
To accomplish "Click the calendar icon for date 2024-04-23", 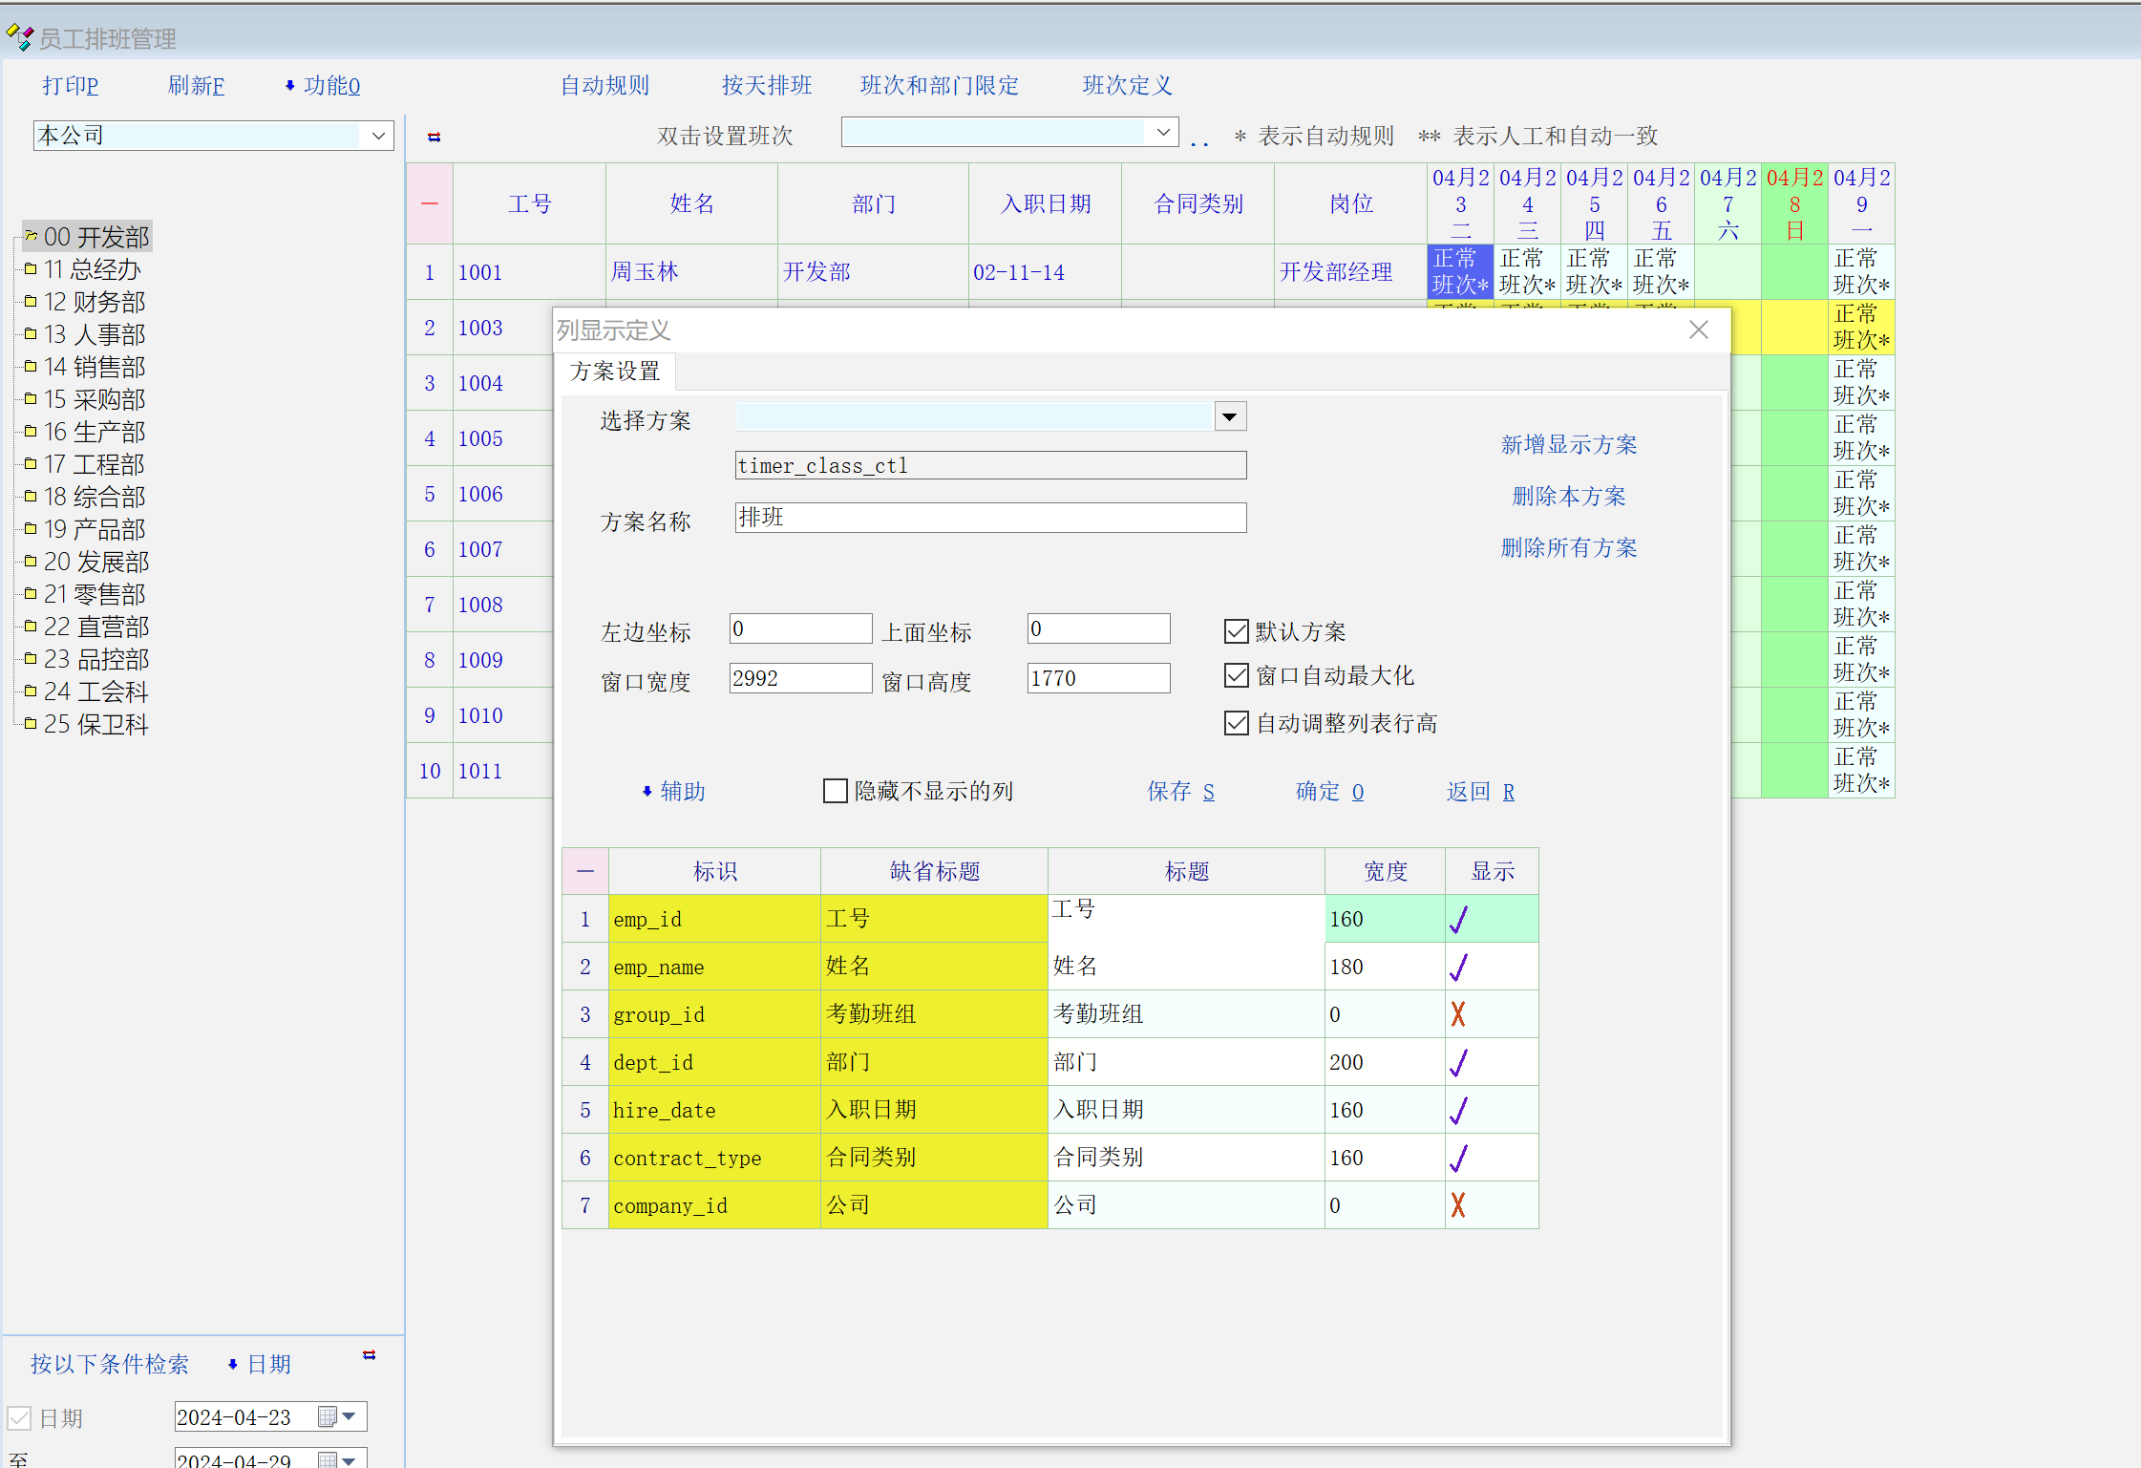I will pos(328,1416).
